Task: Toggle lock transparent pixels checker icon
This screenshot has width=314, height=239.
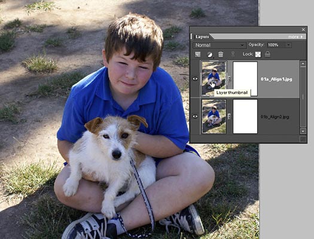Action: 258,54
